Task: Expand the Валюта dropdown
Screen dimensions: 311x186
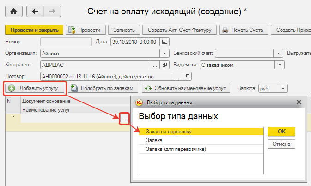Action: (x=283, y=88)
